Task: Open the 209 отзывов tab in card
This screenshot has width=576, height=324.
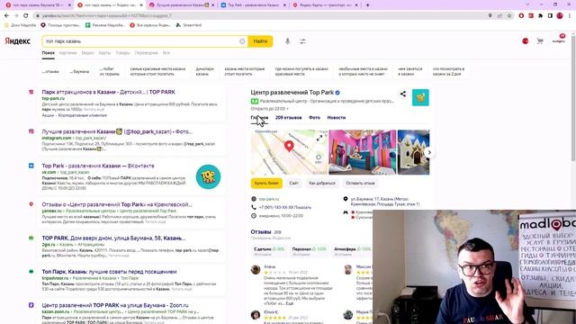Action: [288, 118]
